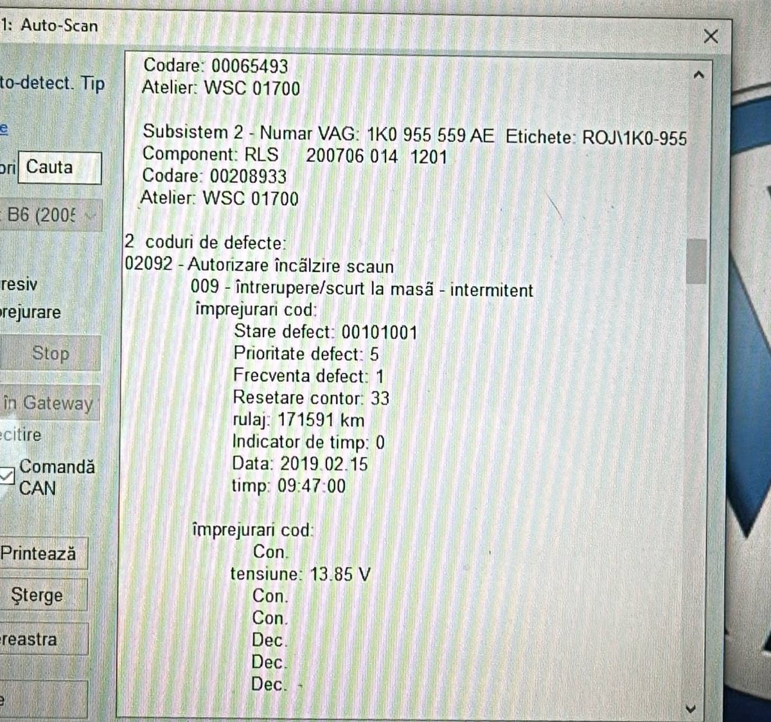The height and width of the screenshot is (722, 771).
Task: Click the '2 coduri de defecte' heading
Action: (x=205, y=242)
